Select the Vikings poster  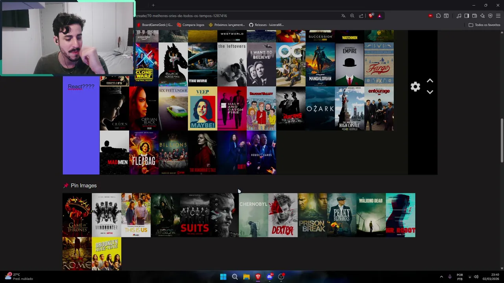[x=224, y=215]
